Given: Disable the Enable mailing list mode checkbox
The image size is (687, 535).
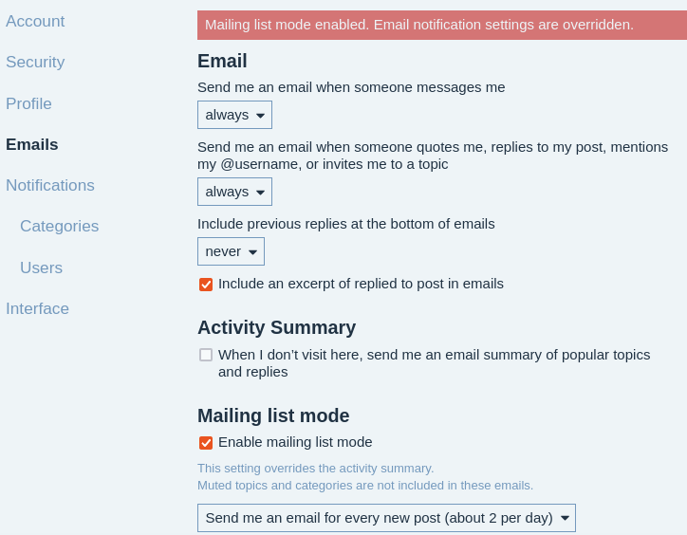Looking at the screenshot, I should pyautogui.click(x=206, y=443).
